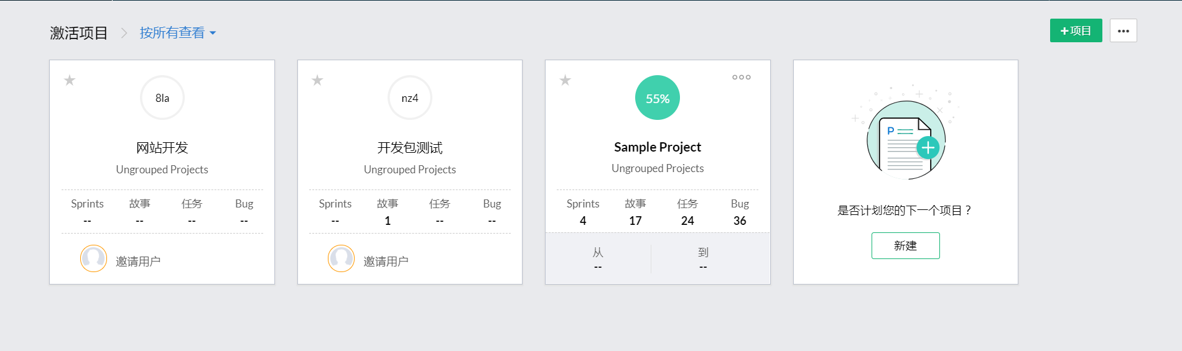Screen dimensions: 1182x351
Task: Star the 网站开发 project as favorite
Action: [x=70, y=80]
